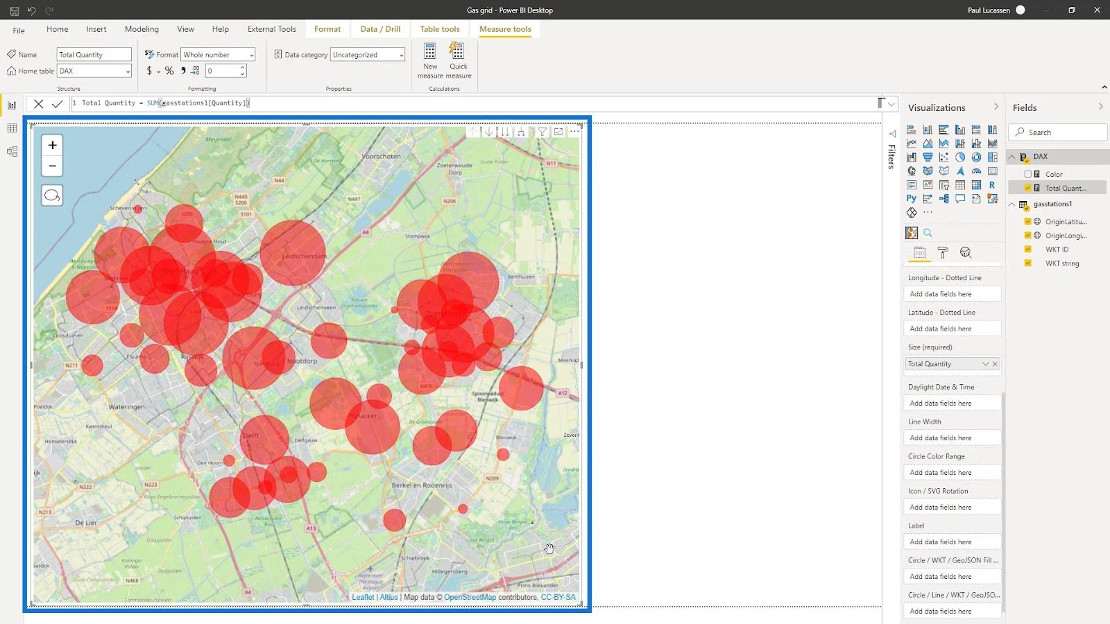Uncheck the OriginLongitude field checkbox
Viewport: 1110px width, 624px height.
[1028, 235]
